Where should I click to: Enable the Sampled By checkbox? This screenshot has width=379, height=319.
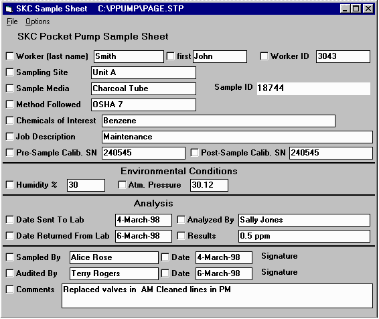click(9, 257)
